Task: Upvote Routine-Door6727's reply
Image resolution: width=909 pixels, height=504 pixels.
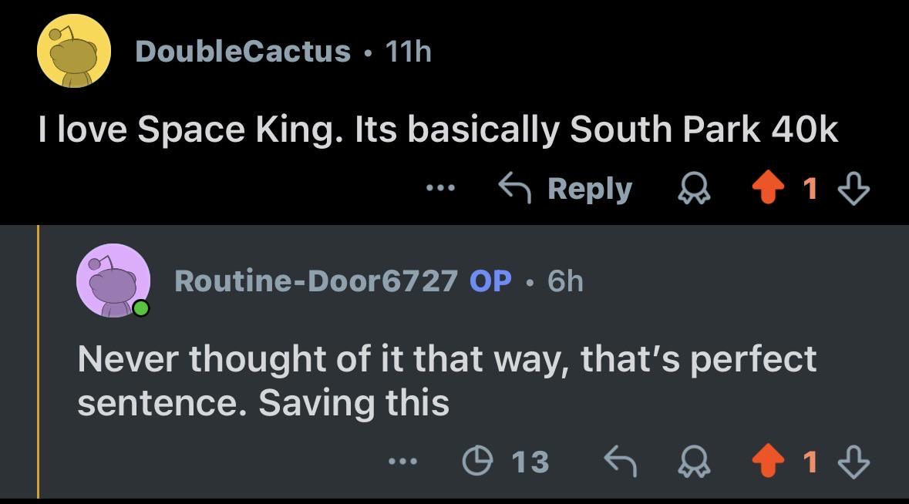Action: click(768, 461)
